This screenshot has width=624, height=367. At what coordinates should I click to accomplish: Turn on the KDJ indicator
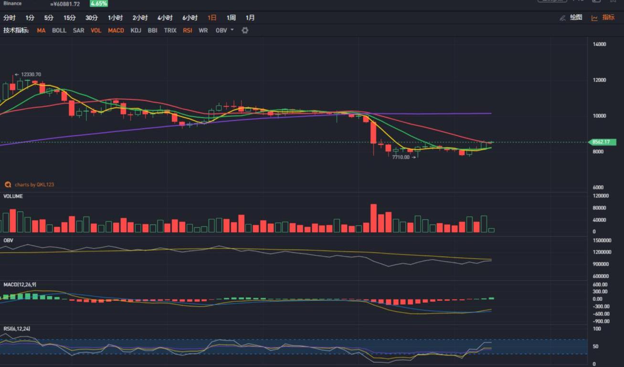point(136,31)
